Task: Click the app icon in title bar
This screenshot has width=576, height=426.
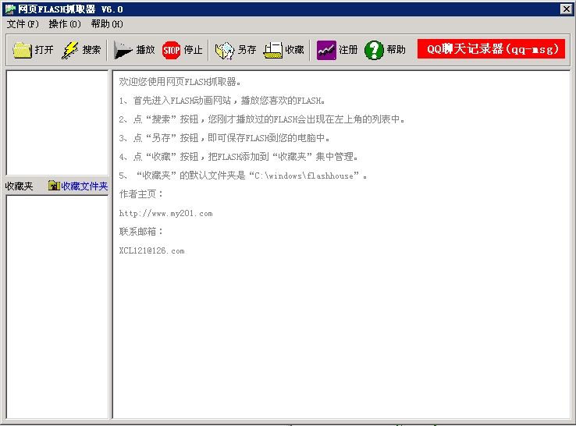Action: (x=10, y=9)
